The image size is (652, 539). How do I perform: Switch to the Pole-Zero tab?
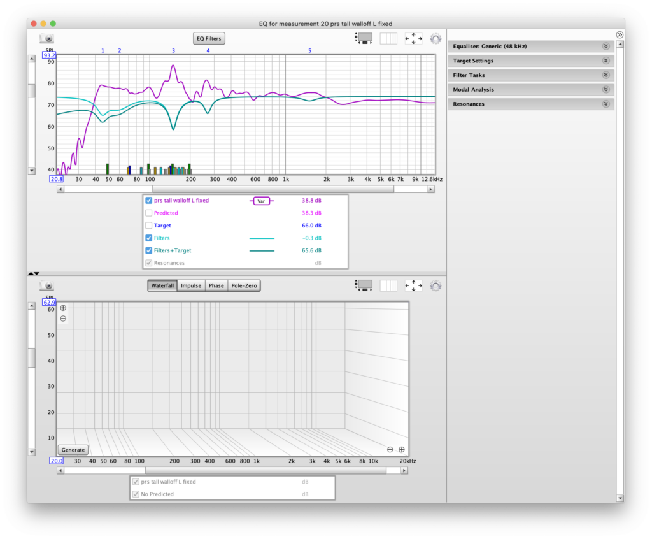click(244, 286)
